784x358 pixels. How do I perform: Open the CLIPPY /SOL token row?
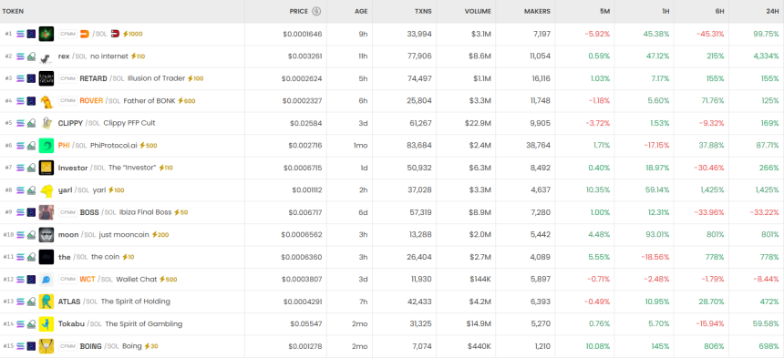tap(392, 123)
